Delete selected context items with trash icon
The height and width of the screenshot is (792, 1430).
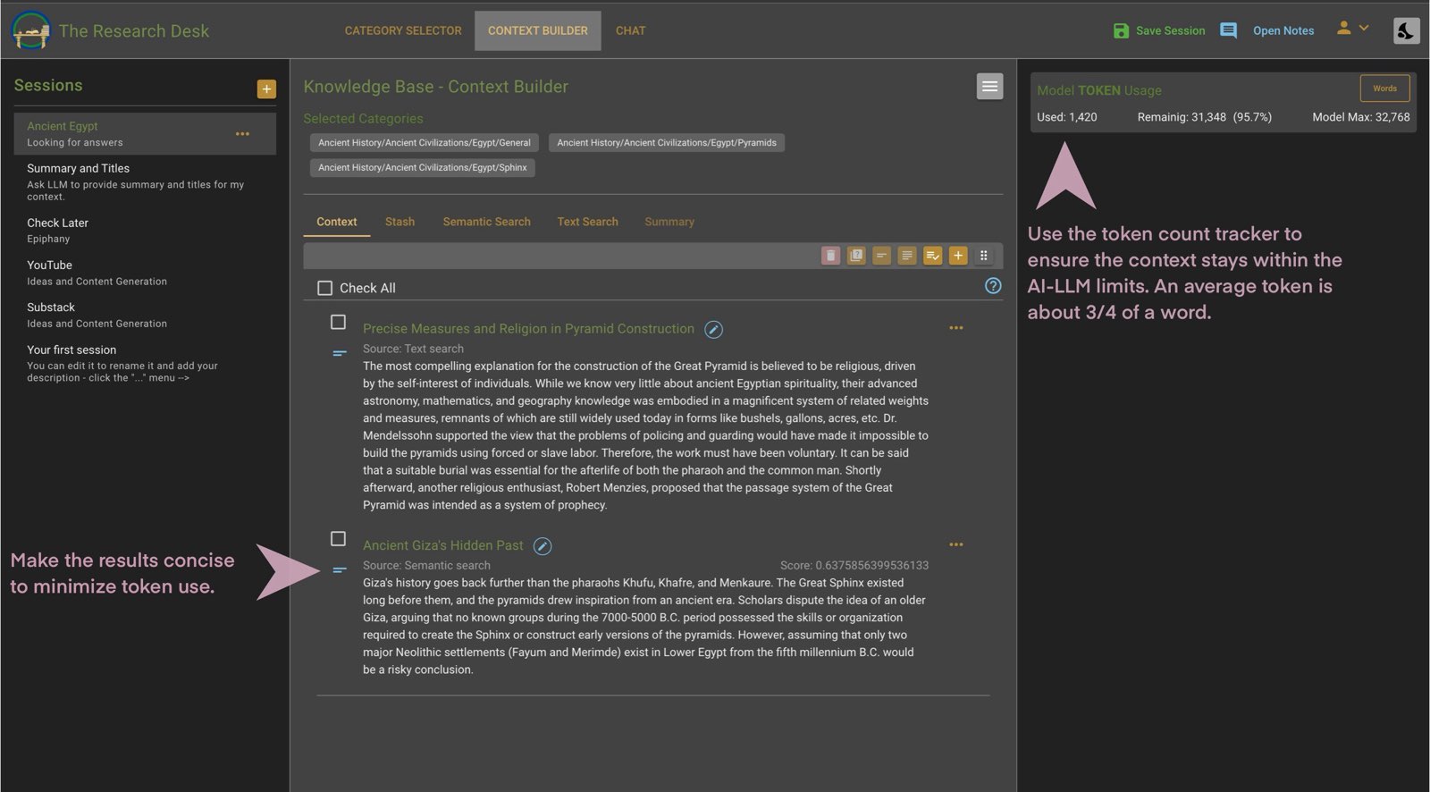point(830,256)
